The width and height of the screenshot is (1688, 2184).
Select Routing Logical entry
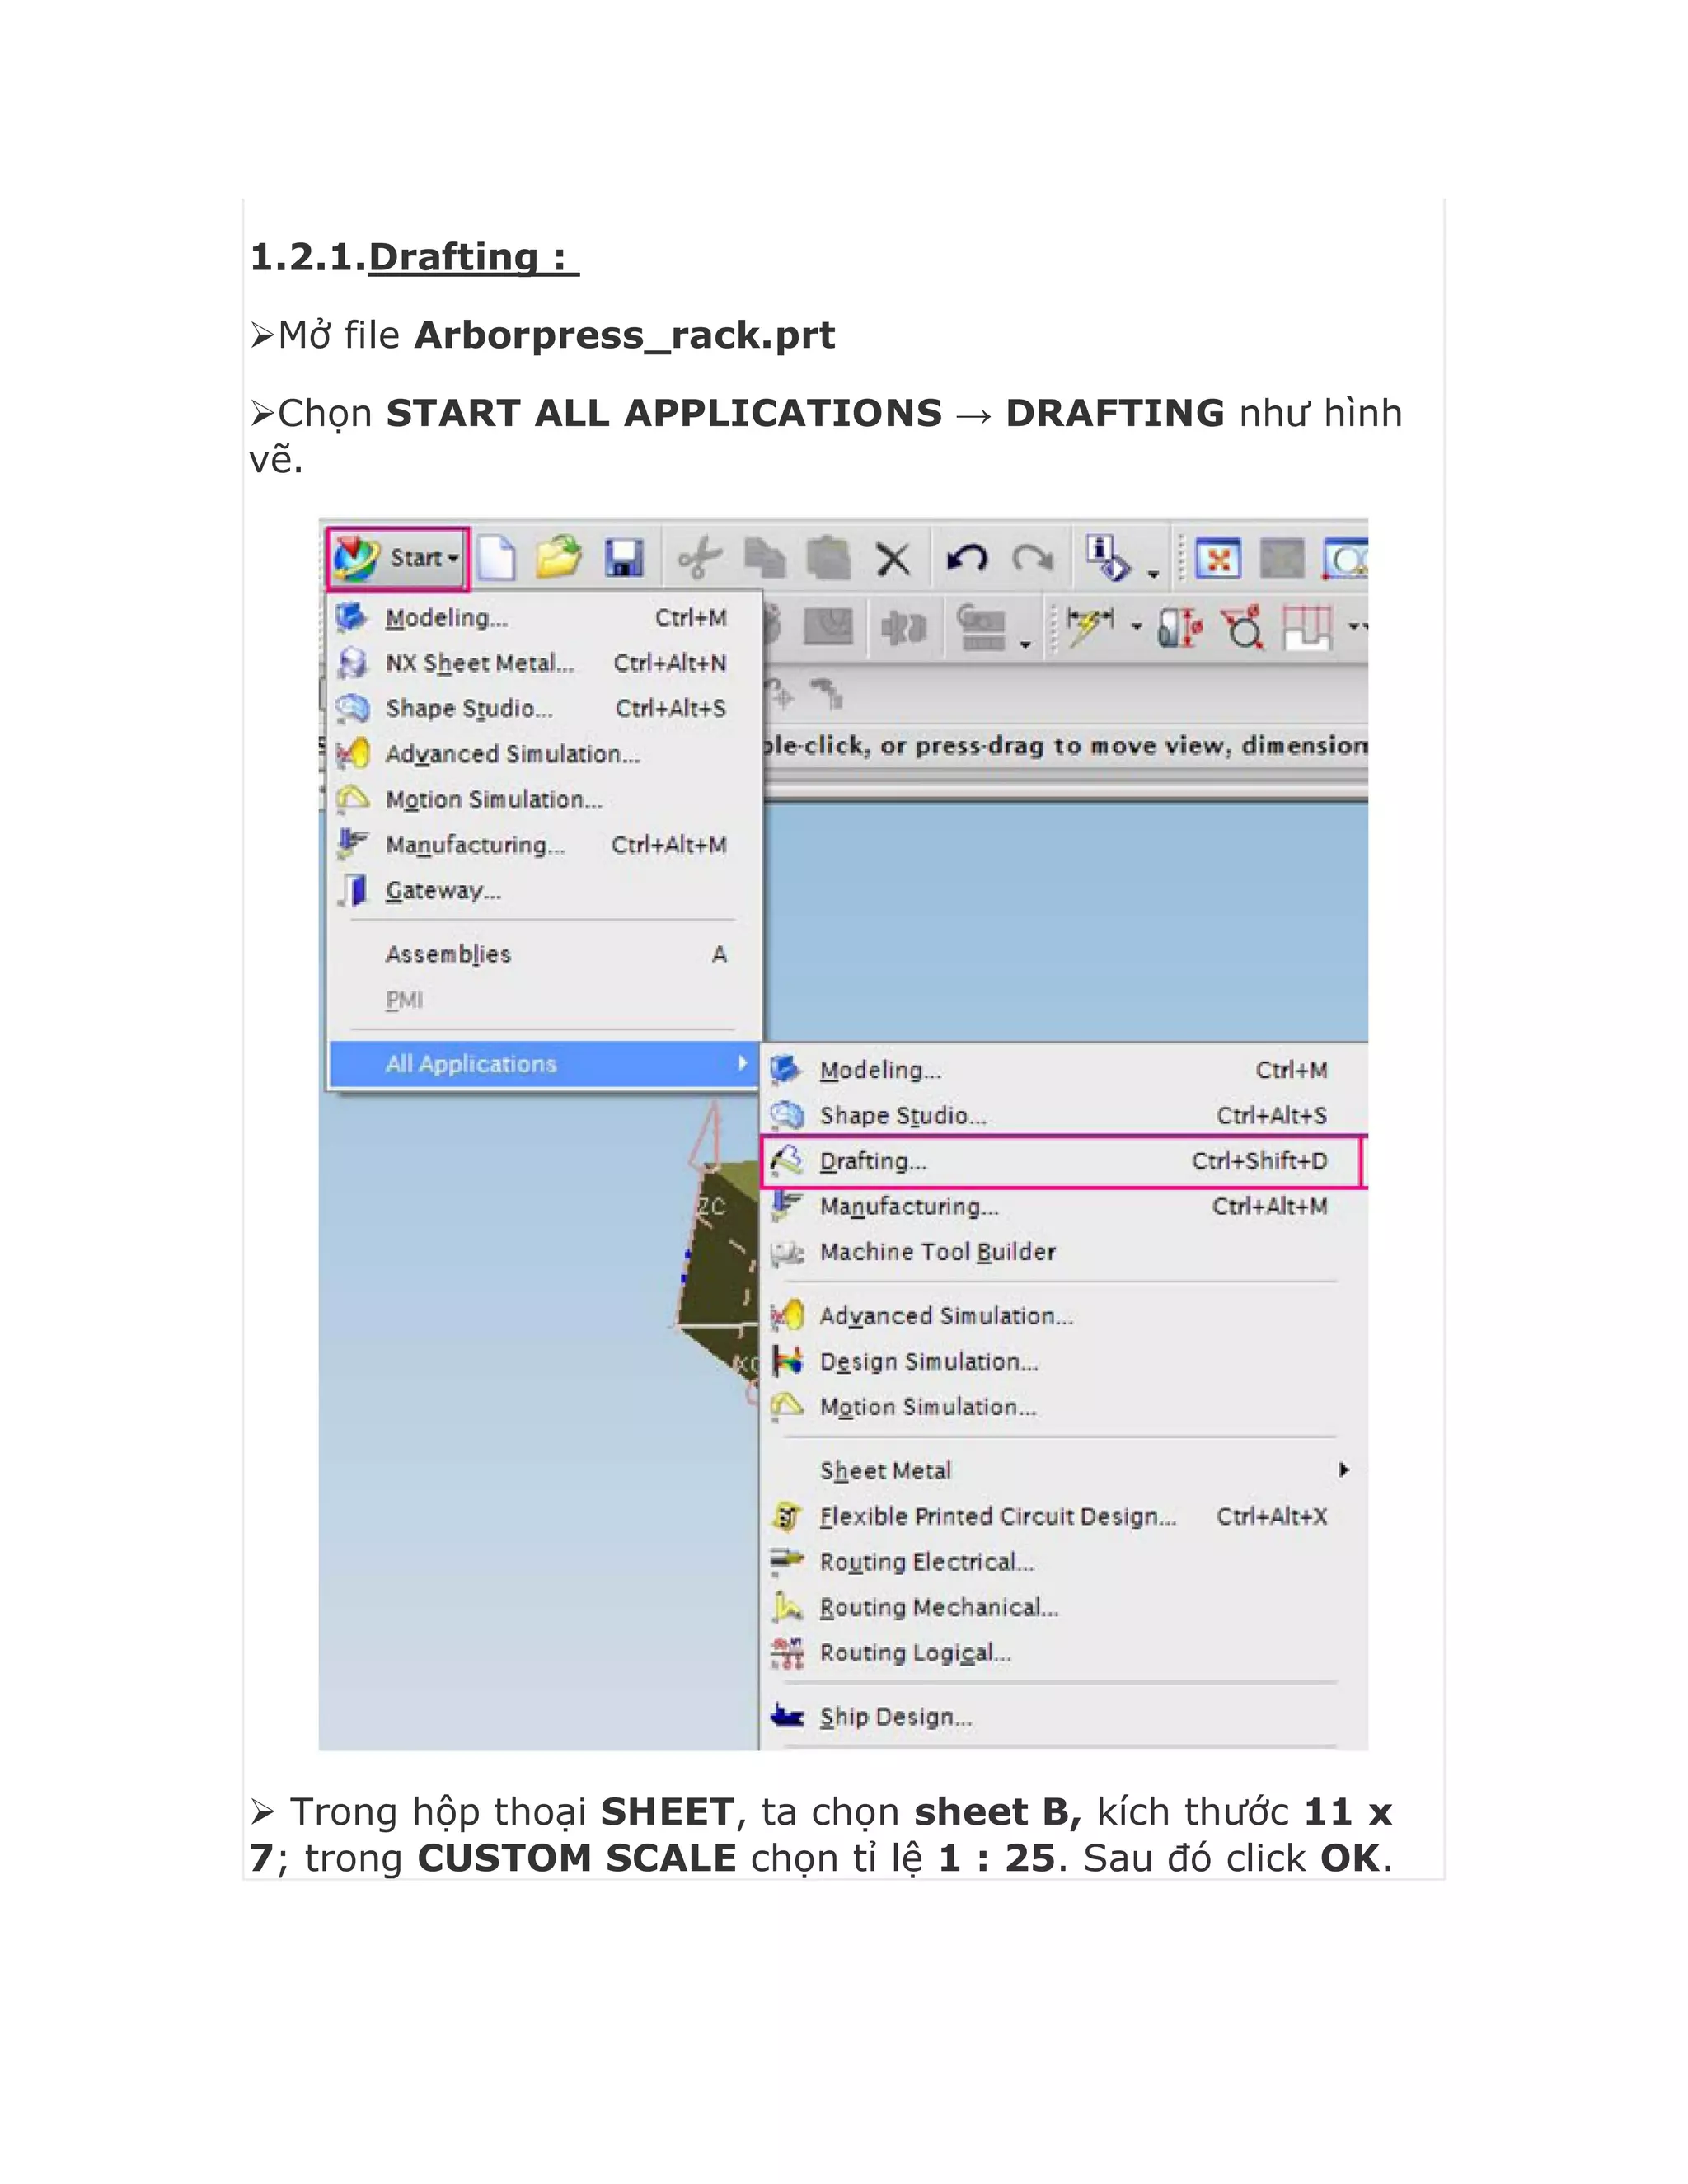(x=1063, y=1653)
